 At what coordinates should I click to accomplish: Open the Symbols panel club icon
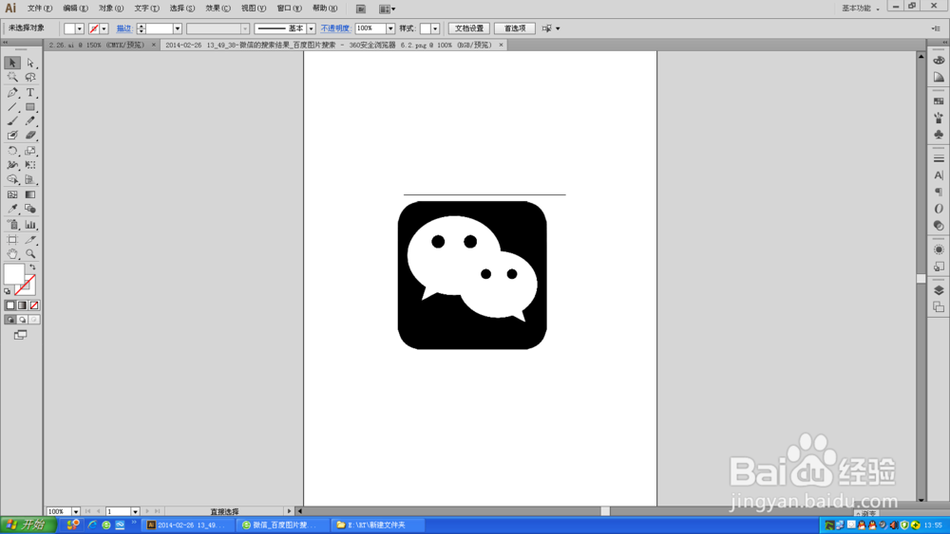point(939,135)
